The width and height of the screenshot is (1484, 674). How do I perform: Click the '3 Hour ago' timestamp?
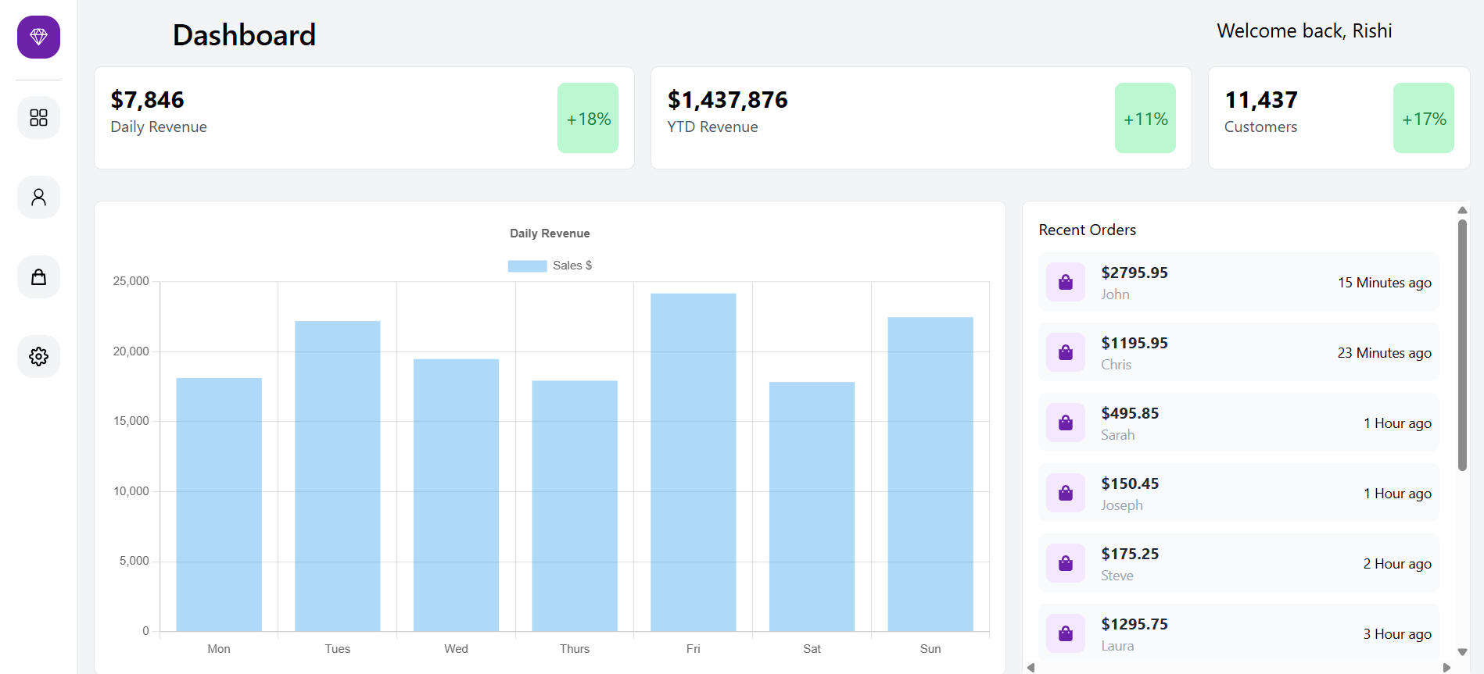1398,634
